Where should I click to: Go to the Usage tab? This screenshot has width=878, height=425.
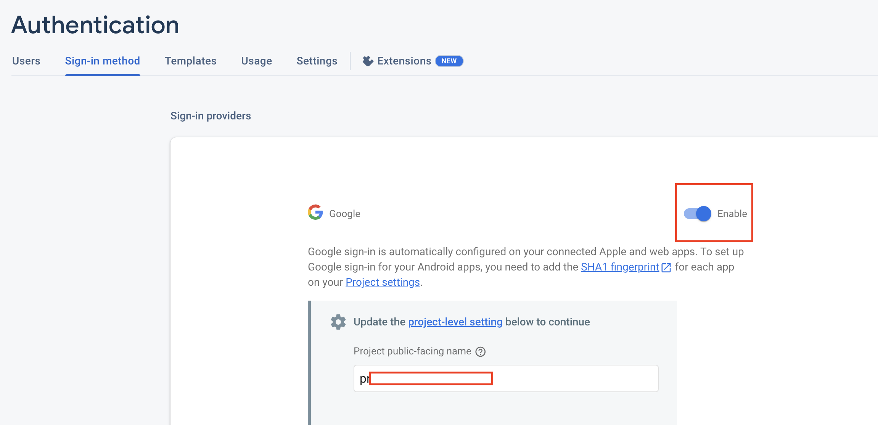click(256, 61)
